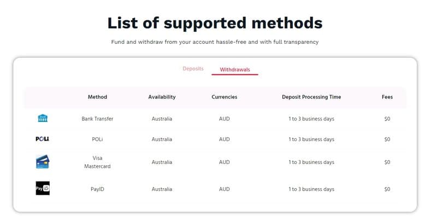437x222 pixels.
Task: Switch to the Deposits tab
Action: (193, 68)
